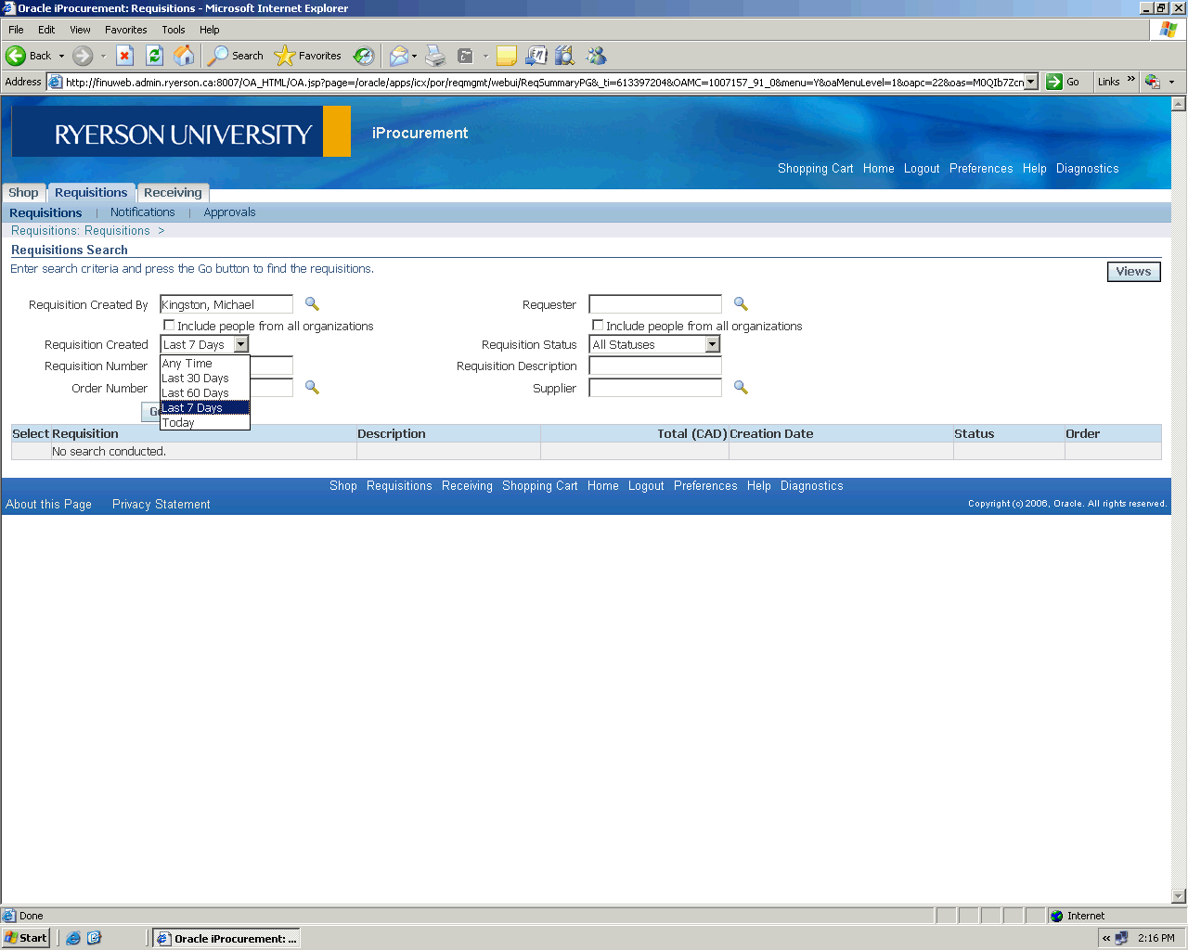Image resolution: width=1188 pixels, height=950 pixels.
Task: Click the Requisition Created By search magnifier icon
Action: coord(312,304)
